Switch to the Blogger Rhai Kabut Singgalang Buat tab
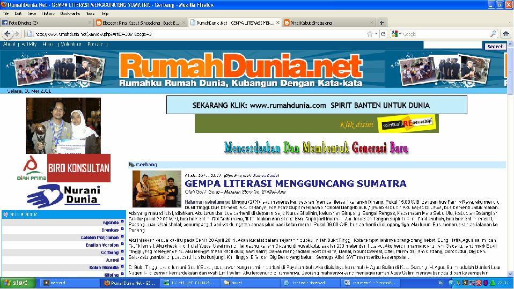 (141, 23)
